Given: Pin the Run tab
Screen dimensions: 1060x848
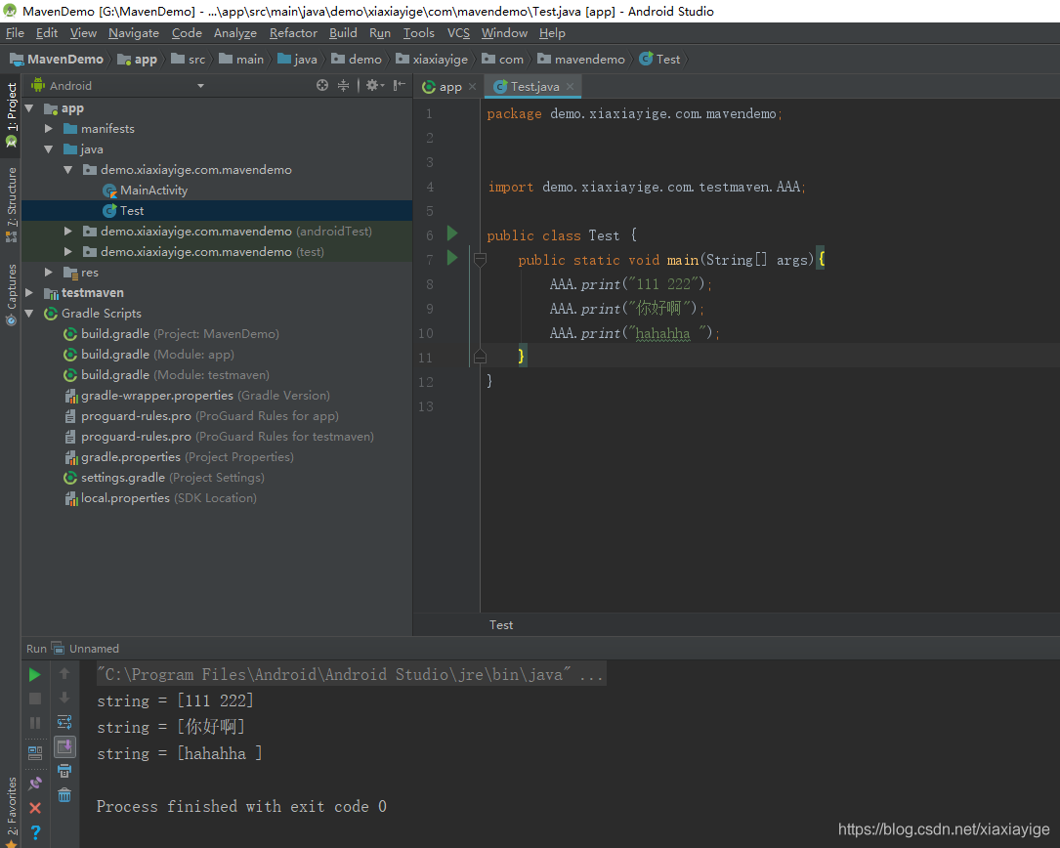Looking at the screenshot, I should [x=35, y=784].
